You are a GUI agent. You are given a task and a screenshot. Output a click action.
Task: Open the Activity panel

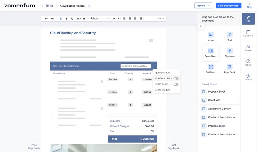point(248,63)
